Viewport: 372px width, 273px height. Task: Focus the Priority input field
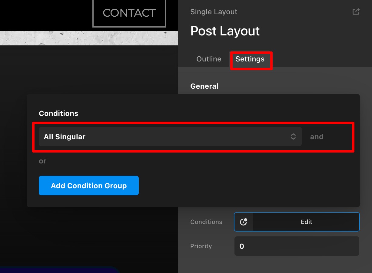tap(297, 246)
